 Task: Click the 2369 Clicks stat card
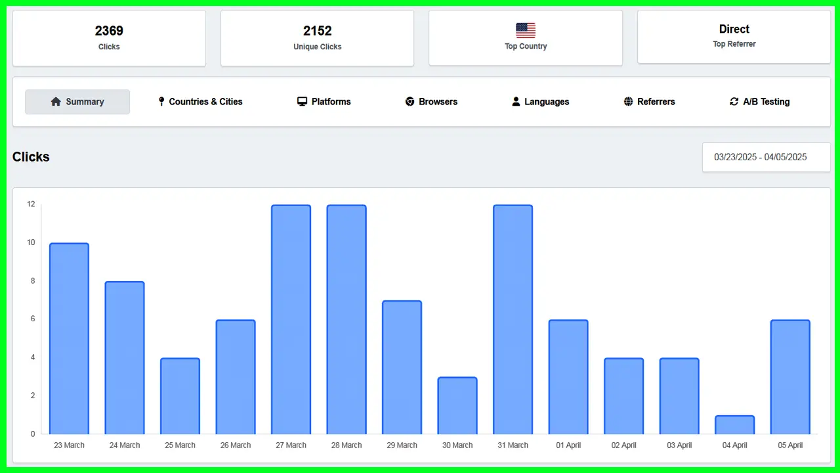[x=109, y=38]
